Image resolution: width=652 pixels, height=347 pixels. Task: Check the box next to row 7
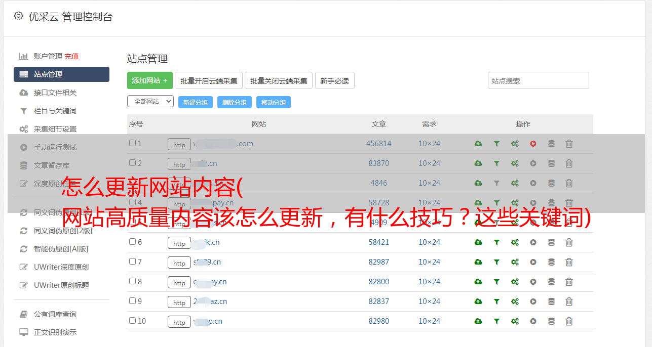coord(132,262)
